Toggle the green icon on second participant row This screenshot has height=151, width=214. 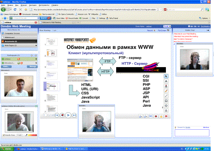(x=19, y=63)
